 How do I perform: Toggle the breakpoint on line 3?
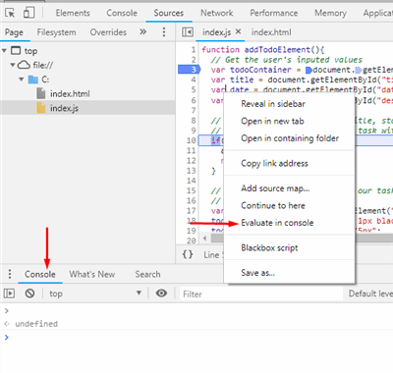[x=190, y=70]
